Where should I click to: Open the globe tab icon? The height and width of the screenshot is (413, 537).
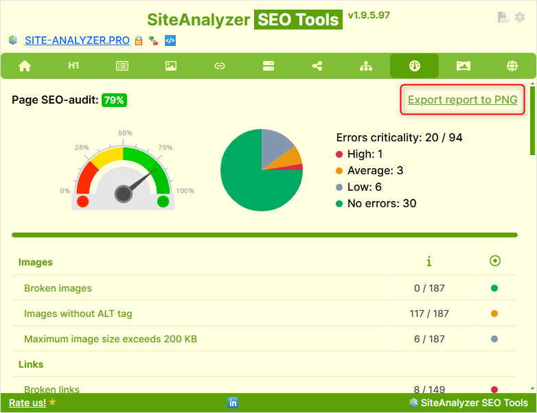click(512, 66)
